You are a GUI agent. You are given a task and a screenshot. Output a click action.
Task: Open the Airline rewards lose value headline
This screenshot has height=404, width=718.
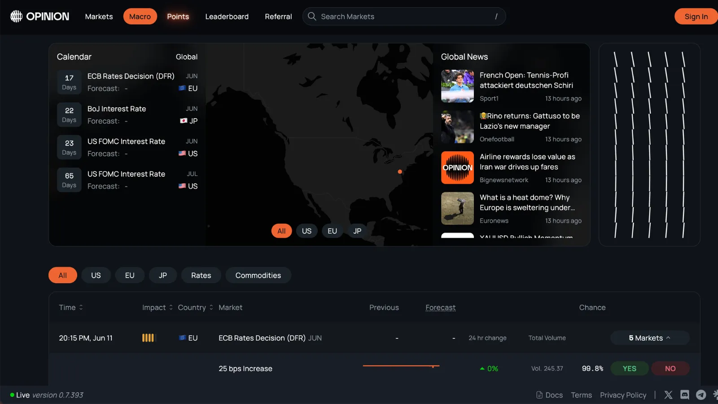(527, 162)
